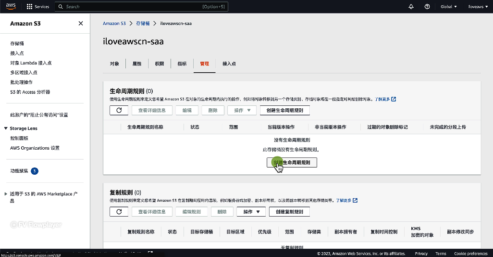
Task: Open the Global region dropdown
Action: [x=449, y=7]
